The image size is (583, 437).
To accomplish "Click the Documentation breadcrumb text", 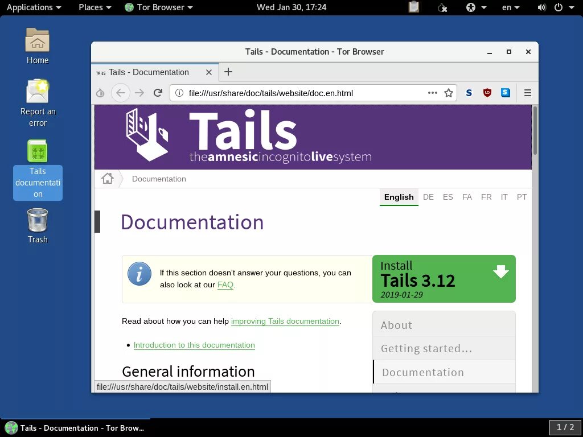I will [x=159, y=179].
